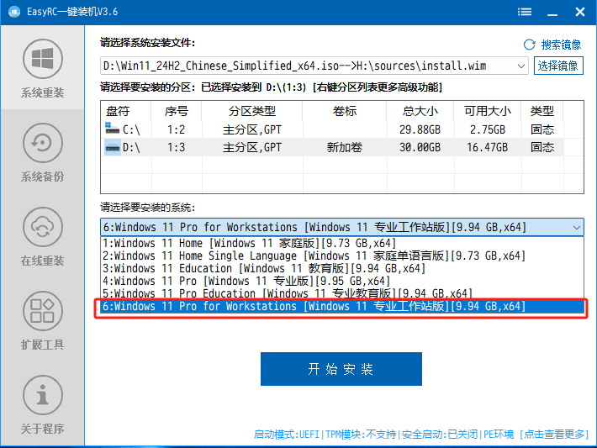The width and height of the screenshot is (597, 448).
Task: Click 主分区,GPT in the D:\ row
Action: pos(252,147)
